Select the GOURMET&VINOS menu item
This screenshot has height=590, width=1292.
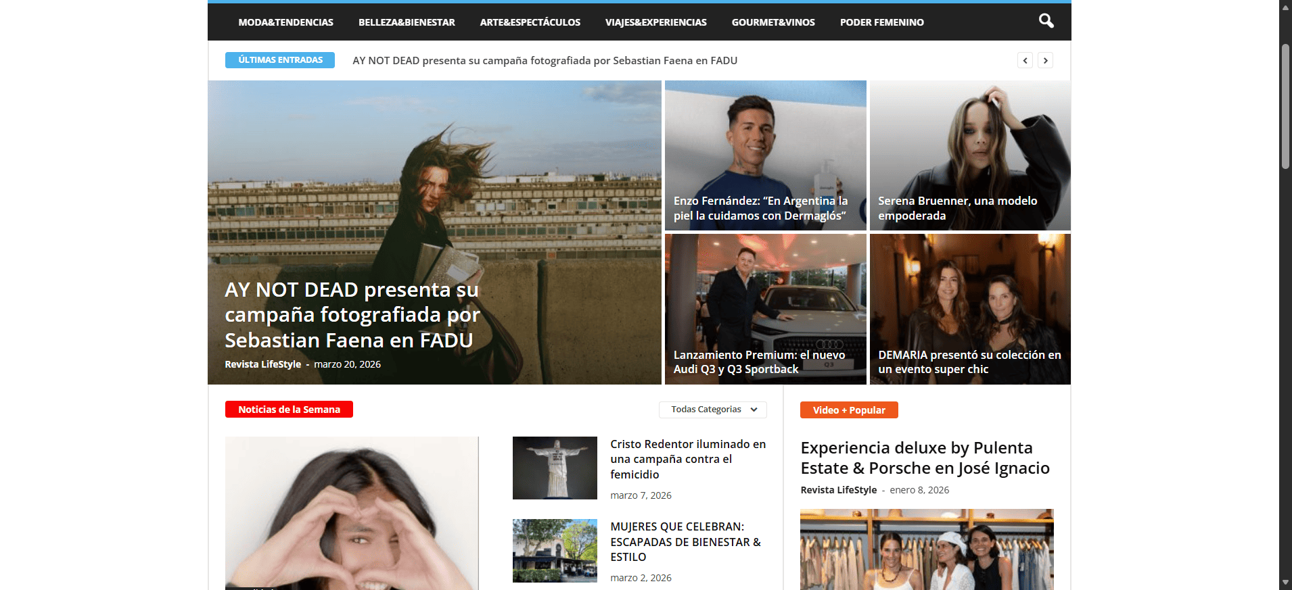(x=773, y=22)
